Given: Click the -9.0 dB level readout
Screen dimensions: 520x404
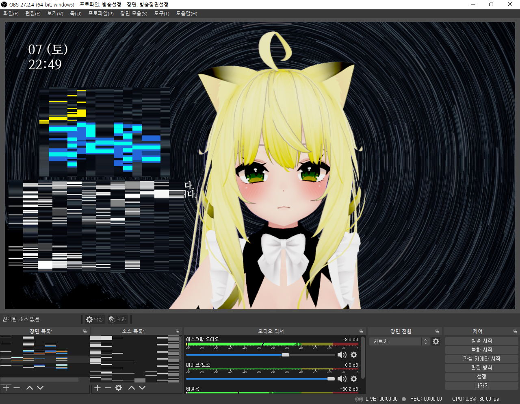Looking at the screenshot, I should 350,339.
